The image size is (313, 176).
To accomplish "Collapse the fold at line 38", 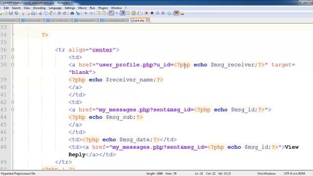I will point(13,65).
